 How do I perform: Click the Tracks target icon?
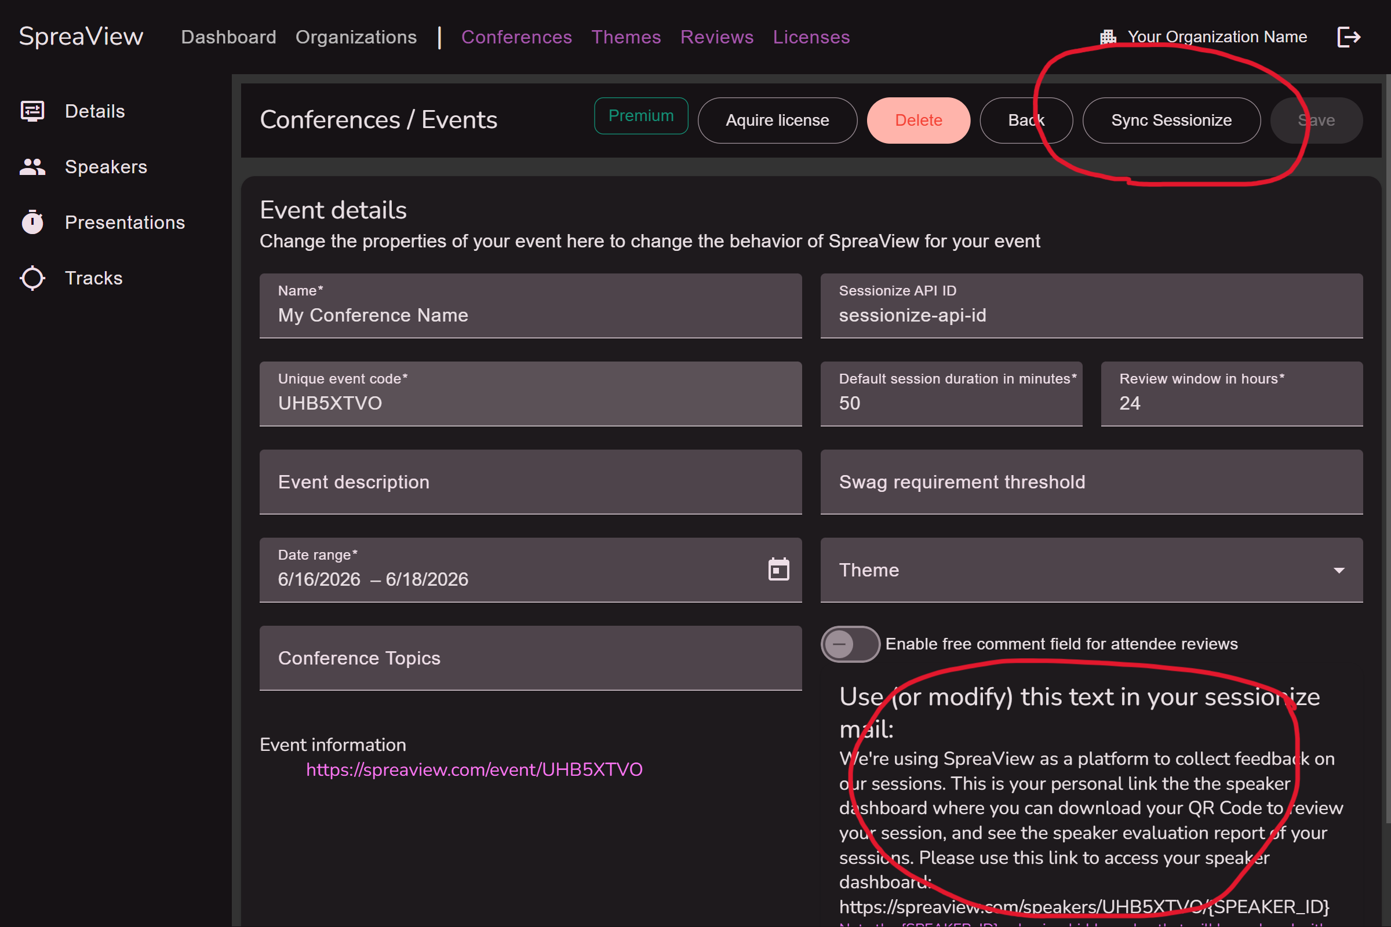(32, 278)
